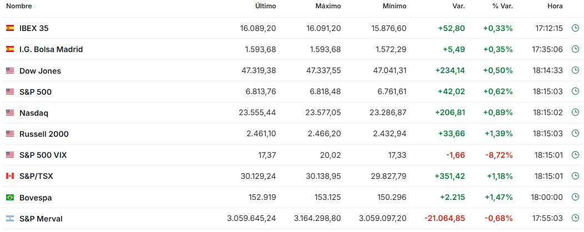Screen dimensions: 584x232
Task: Open the IBEX 35 index link
Action: [x=34, y=28]
